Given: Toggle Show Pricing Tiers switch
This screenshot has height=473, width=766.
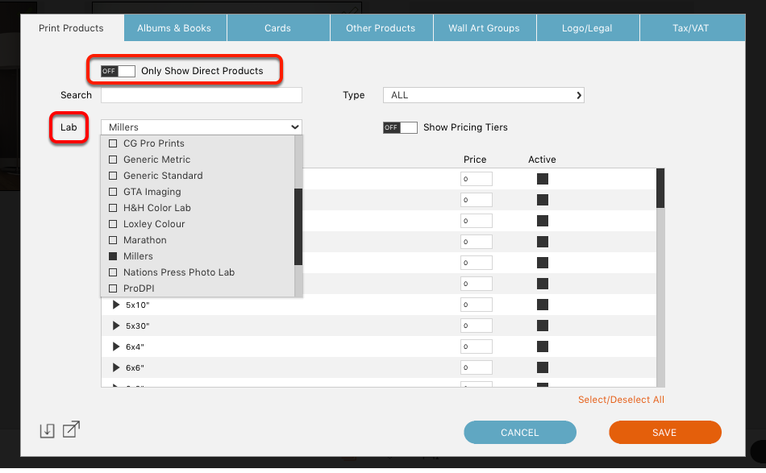Looking at the screenshot, I should [400, 128].
